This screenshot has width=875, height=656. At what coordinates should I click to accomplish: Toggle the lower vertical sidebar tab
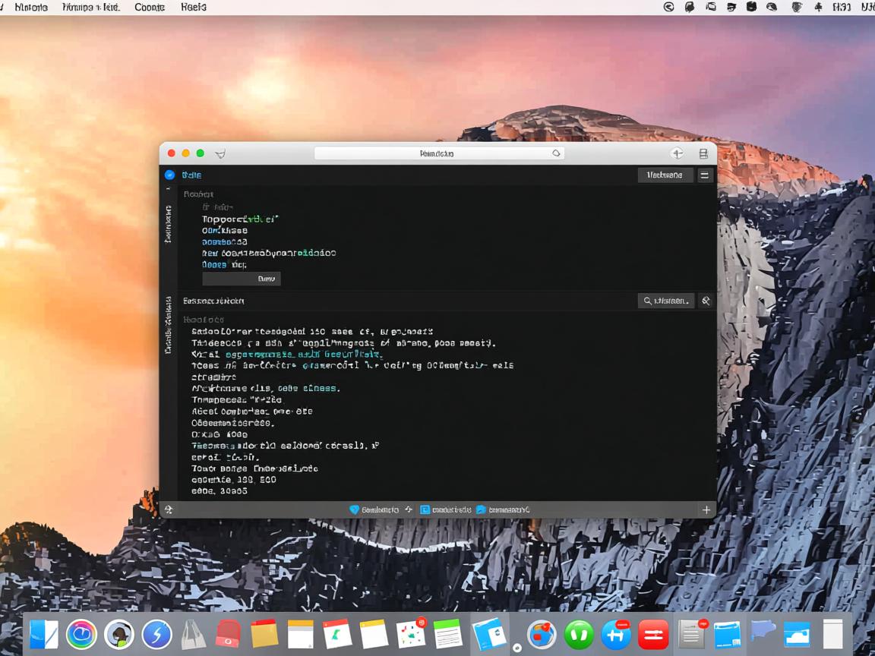[168, 325]
